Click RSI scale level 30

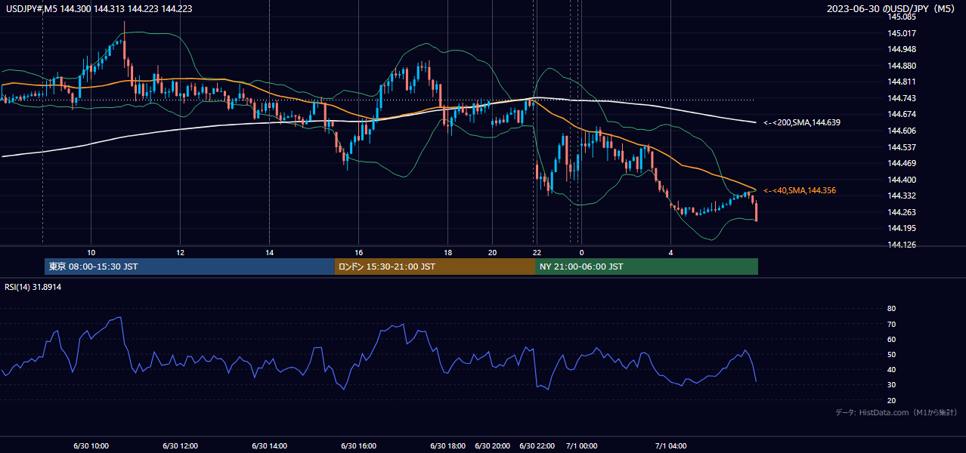(891, 385)
